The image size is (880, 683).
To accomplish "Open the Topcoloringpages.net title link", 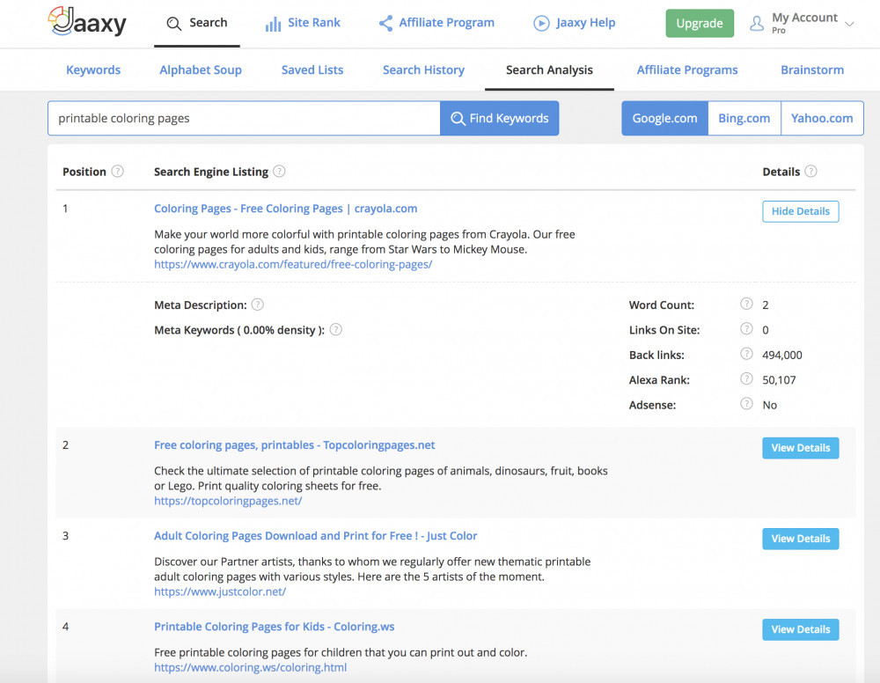I will coord(295,445).
